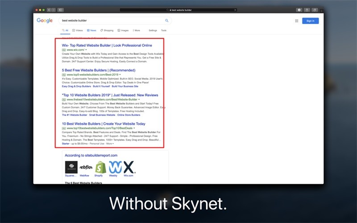
Task: Click The 6 Best Website Builders heading
Action: coord(83,183)
